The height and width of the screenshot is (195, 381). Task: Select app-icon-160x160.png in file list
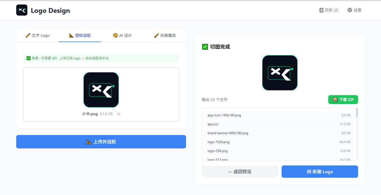click(x=279, y=115)
